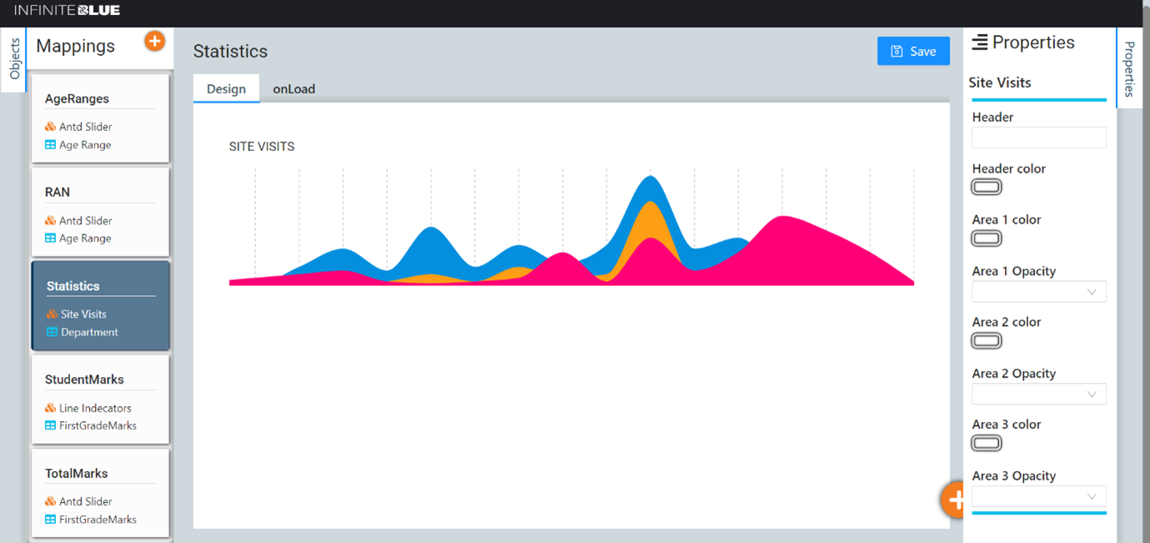This screenshot has height=543, width=1150.
Task: Open the Header color swatch
Action: (987, 187)
